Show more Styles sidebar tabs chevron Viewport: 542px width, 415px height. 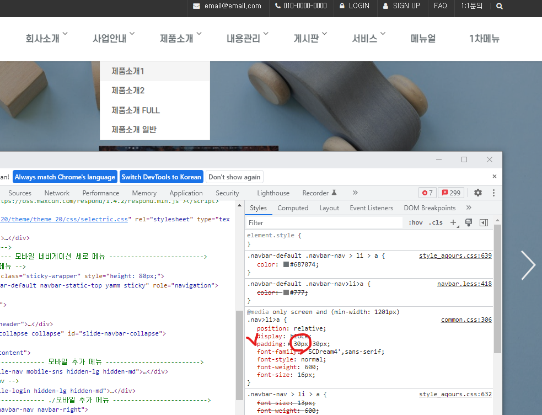point(469,208)
